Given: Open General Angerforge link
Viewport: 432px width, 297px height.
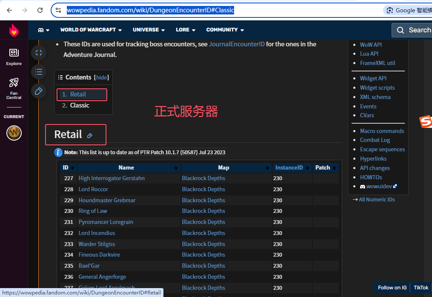Looking at the screenshot, I should coord(102,277).
